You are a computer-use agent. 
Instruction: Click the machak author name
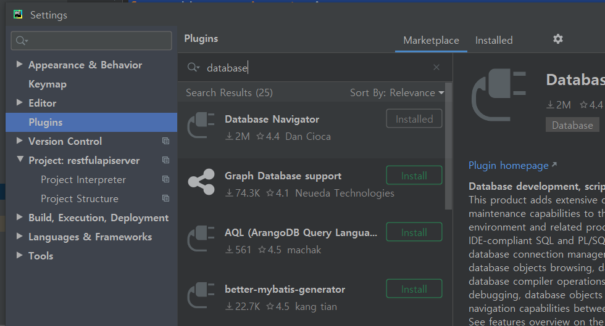tap(304, 250)
